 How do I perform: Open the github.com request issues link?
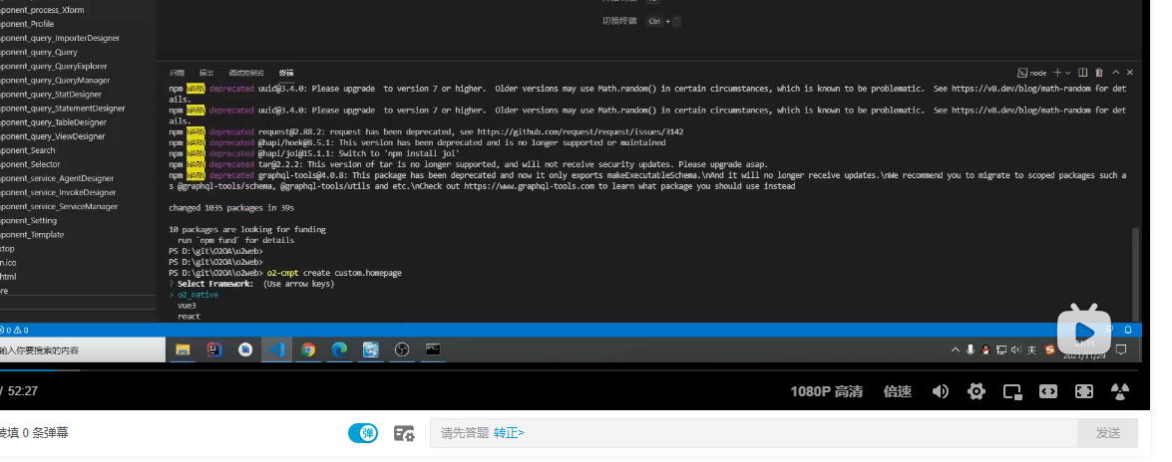coord(581,132)
